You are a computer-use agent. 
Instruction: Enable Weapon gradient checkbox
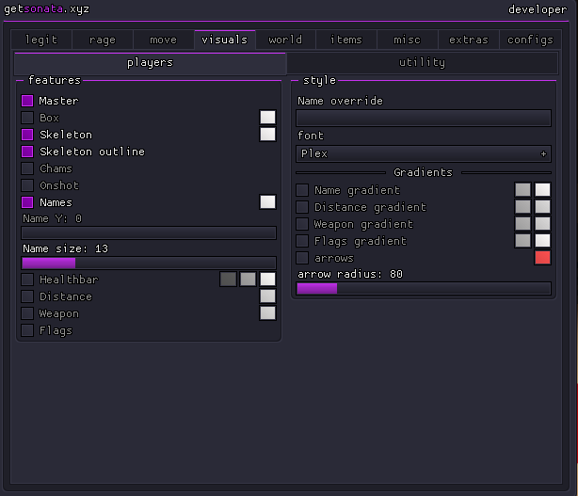pyautogui.click(x=302, y=224)
